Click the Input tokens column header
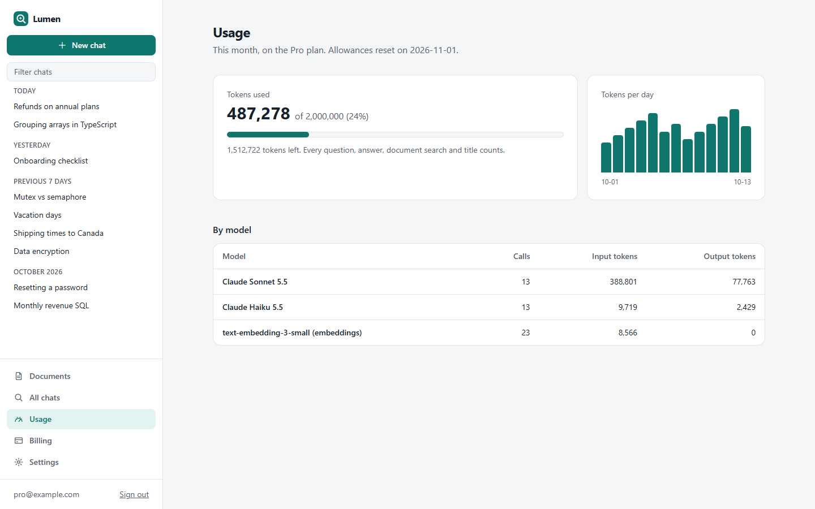The height and width of the screenshot is (509, 815). pyautogui.click(x=615, y=256)
